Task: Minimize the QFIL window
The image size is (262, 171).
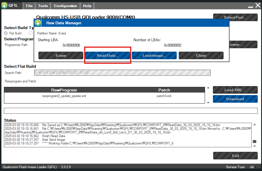Action: pyautogui.click(x=250, y=7)
